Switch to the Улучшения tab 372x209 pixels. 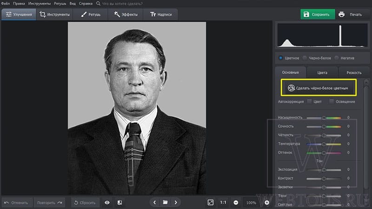(19, 14)
